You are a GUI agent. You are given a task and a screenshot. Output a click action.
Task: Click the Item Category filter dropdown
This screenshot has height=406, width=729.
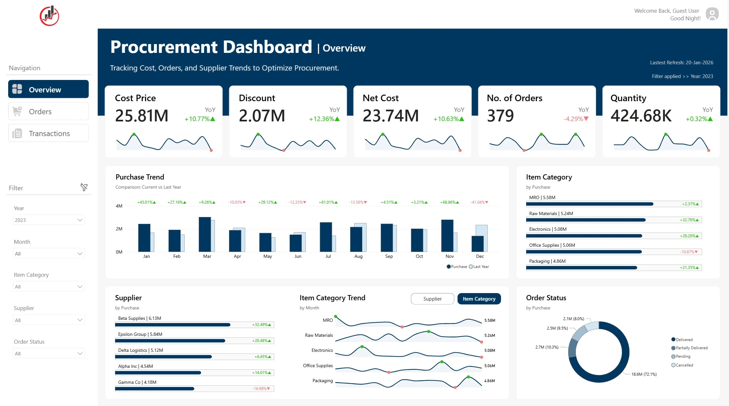click(49, 287)
